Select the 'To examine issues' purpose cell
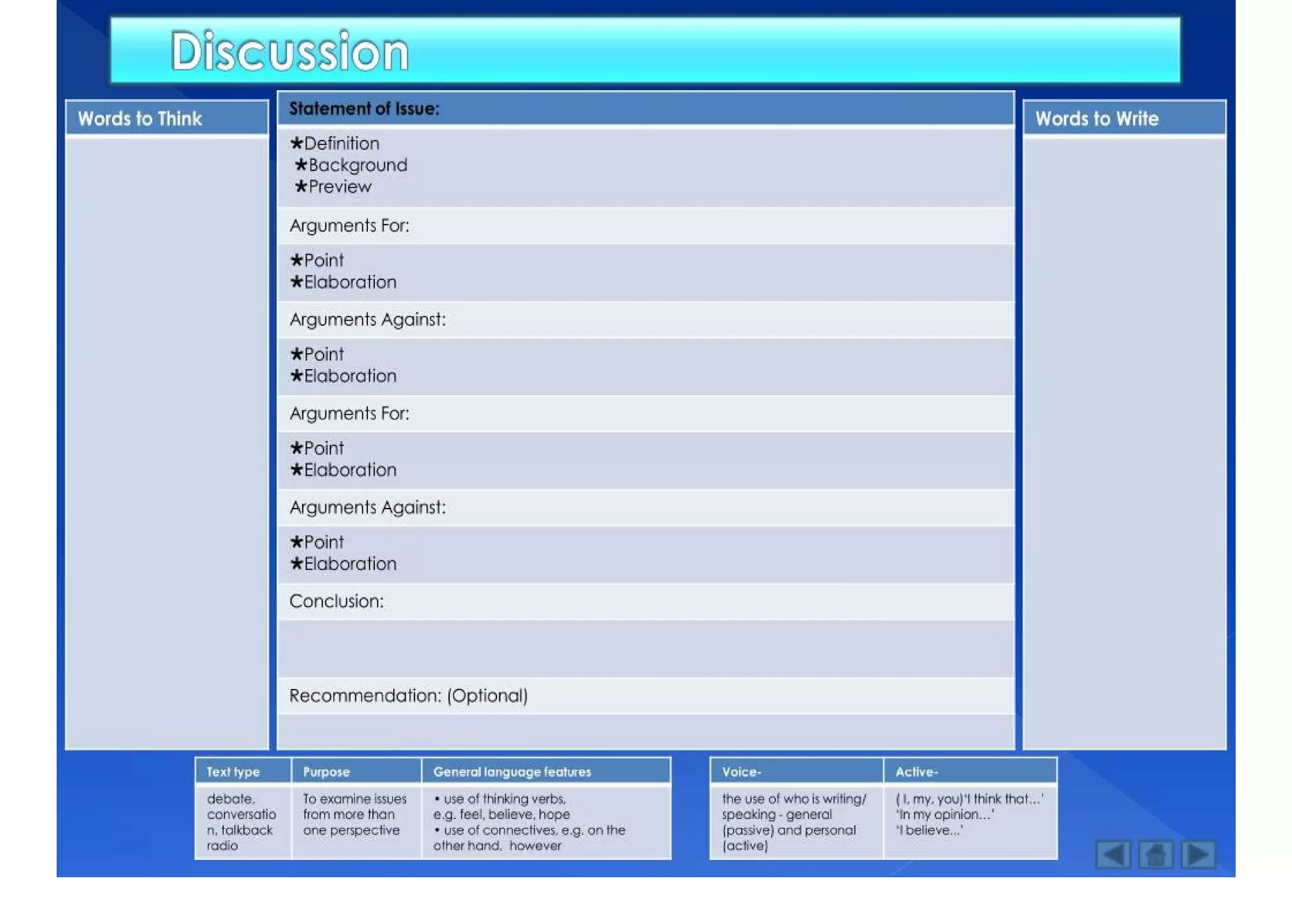This screenshot has height=913, width=1292. click(356, 822)
